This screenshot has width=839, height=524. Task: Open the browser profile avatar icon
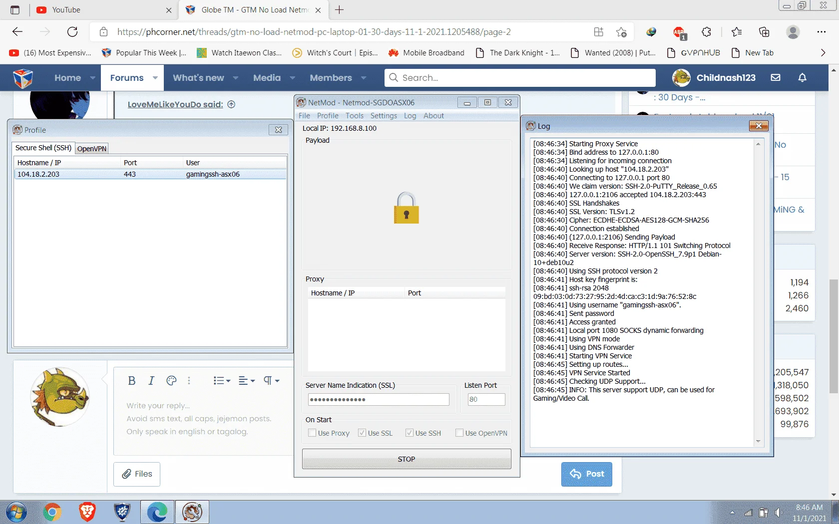(793, 32)
